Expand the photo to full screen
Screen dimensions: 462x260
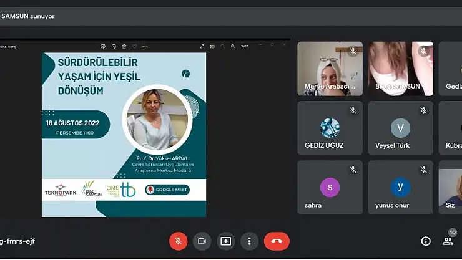pyautogui.click(x=202, y=46)
